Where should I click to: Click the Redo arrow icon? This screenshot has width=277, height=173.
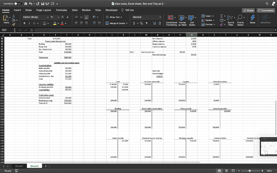[38, 4]
